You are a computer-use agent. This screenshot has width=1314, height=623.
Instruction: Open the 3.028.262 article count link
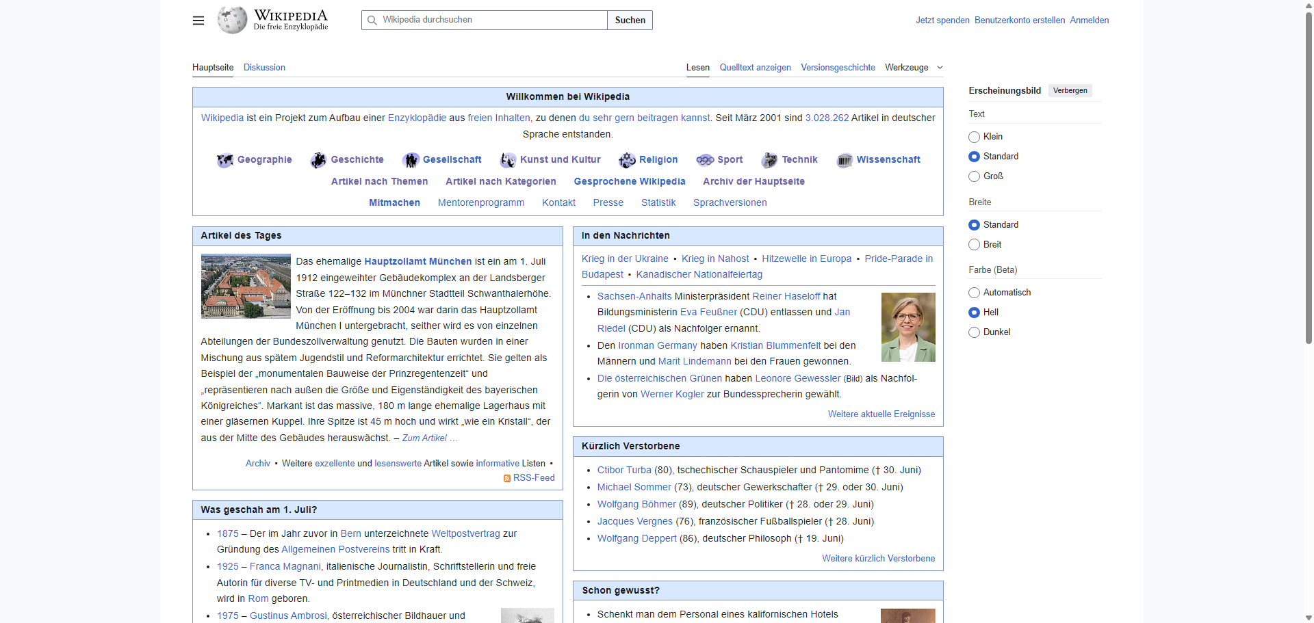pos(827,118)
